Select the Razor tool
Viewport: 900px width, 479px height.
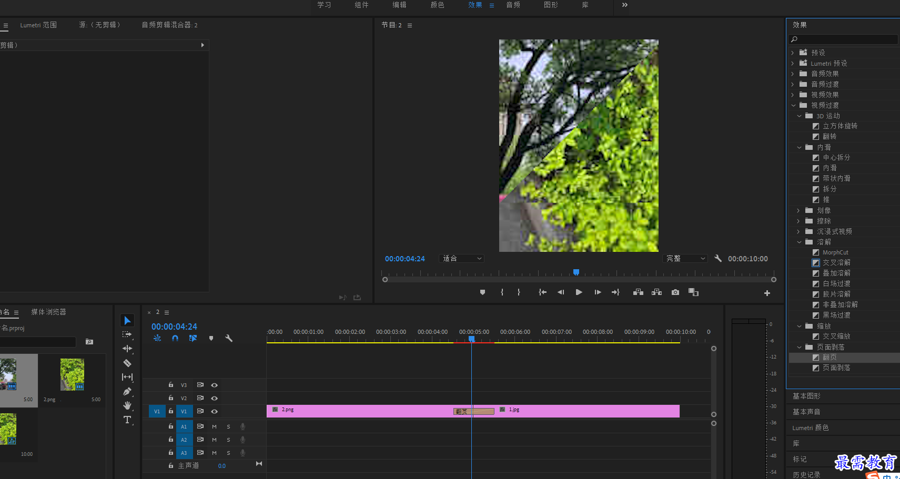[x=127, y=363]
